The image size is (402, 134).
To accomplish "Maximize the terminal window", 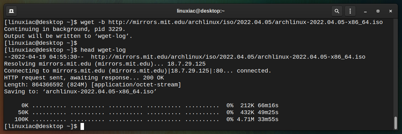I will tap(378, 11).
